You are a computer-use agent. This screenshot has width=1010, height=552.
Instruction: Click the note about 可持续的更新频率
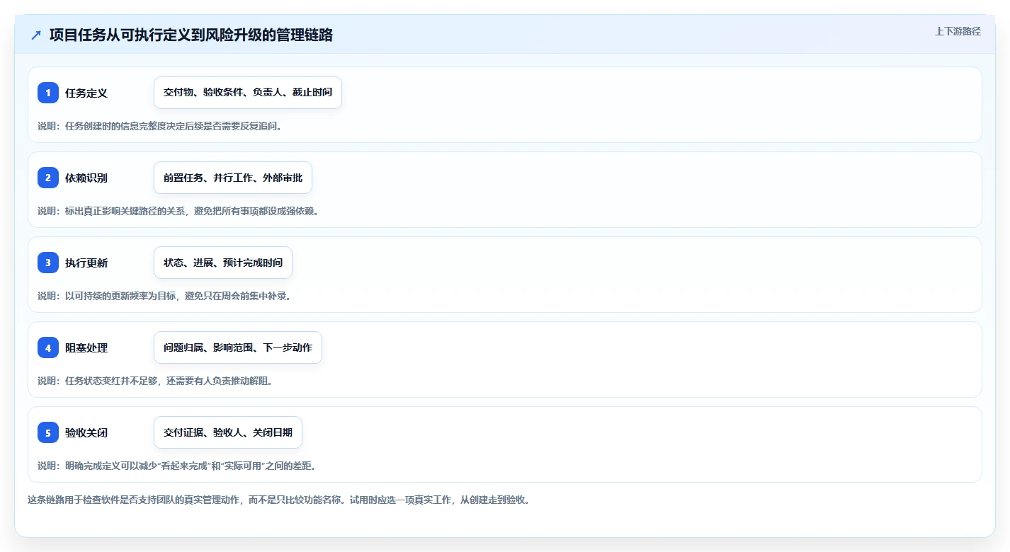click(x=165, y=296)
